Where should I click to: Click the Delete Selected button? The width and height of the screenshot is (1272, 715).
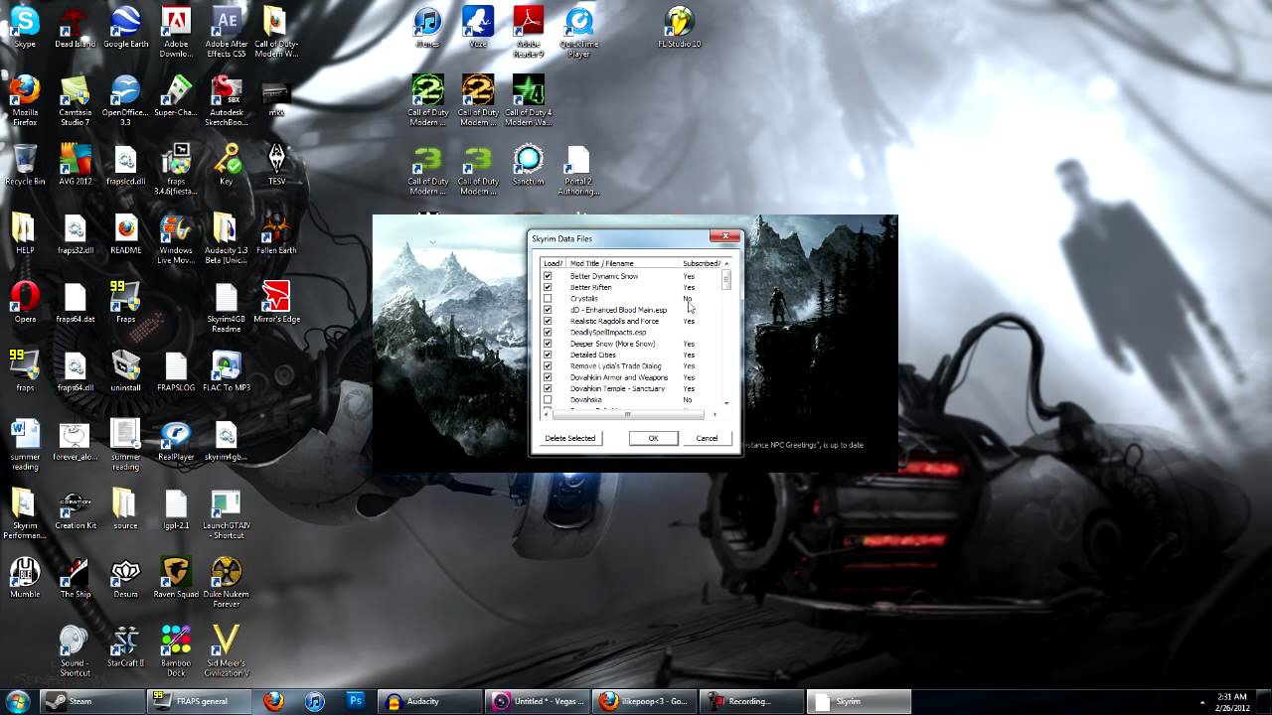[568, 438]
